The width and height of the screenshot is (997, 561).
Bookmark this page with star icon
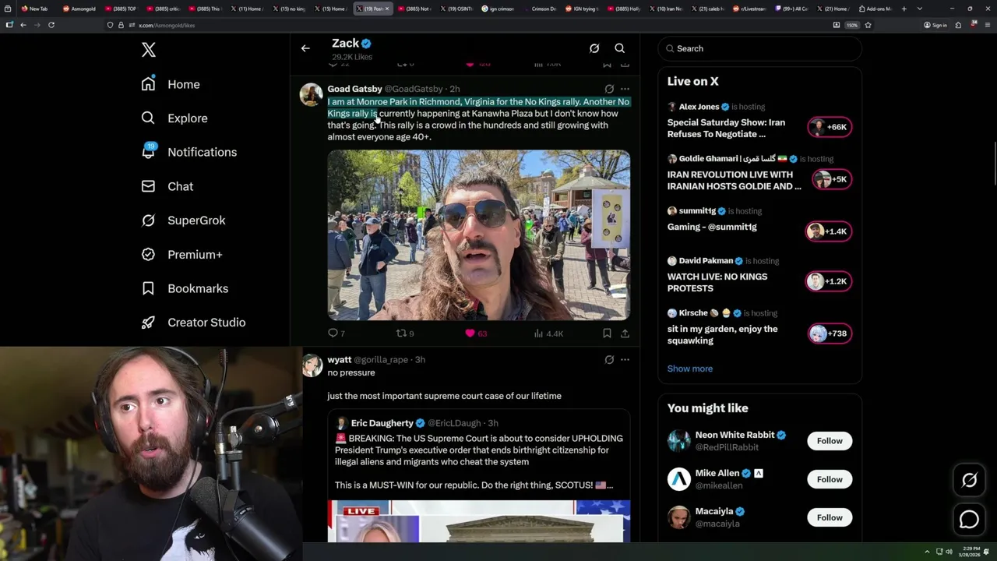tap(868, 25)
